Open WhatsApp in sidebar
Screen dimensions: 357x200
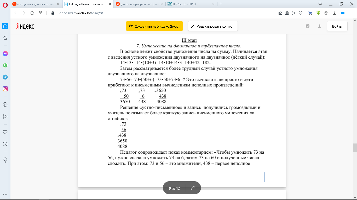[5, 65]
